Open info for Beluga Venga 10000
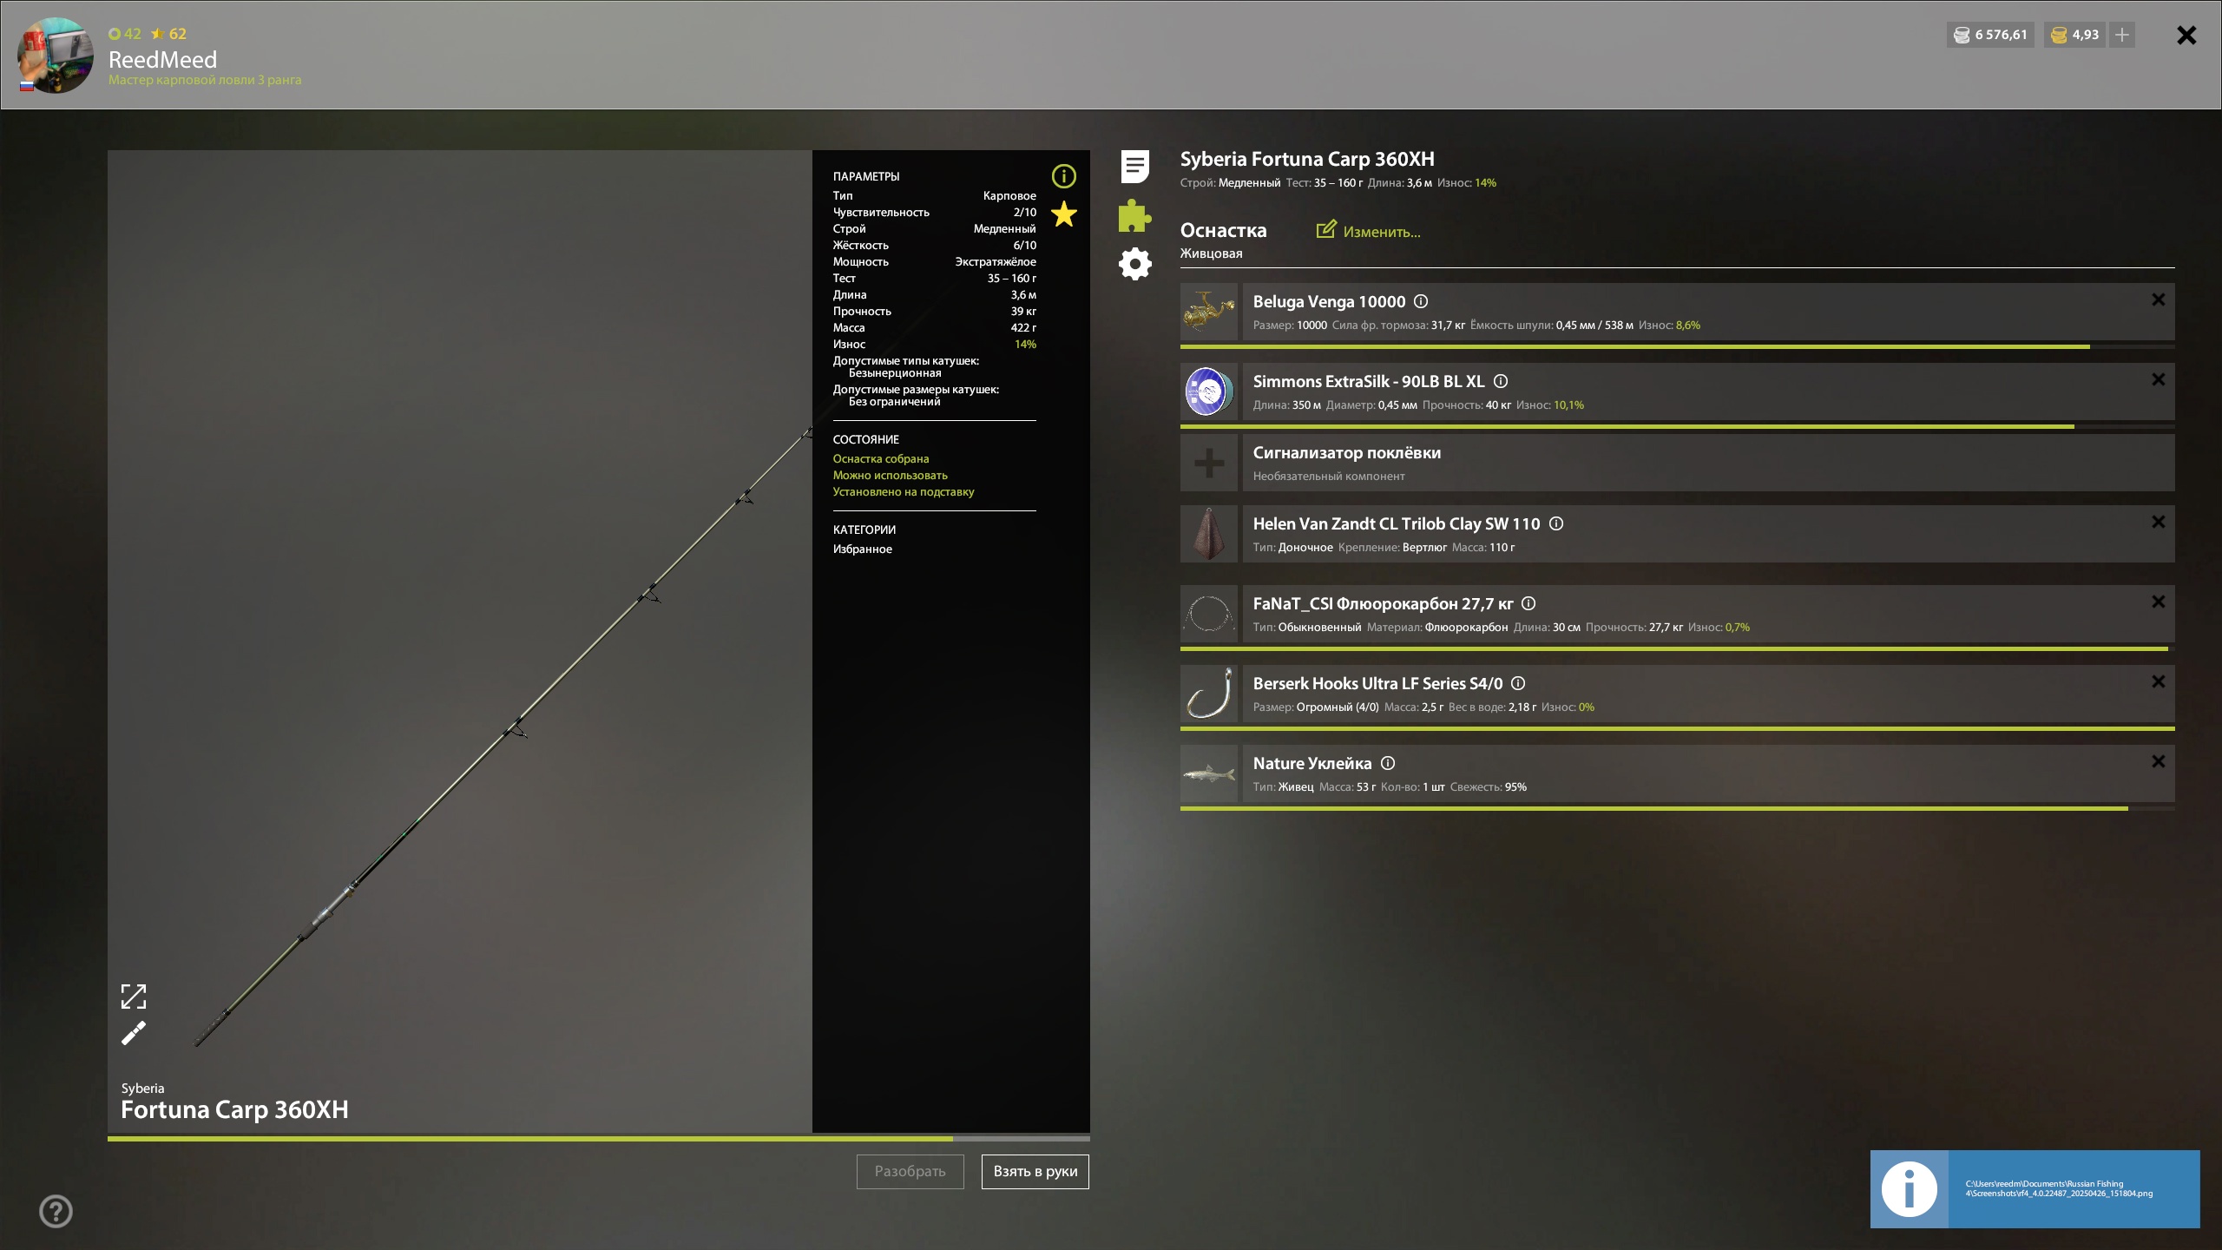 click(1421, 301)
